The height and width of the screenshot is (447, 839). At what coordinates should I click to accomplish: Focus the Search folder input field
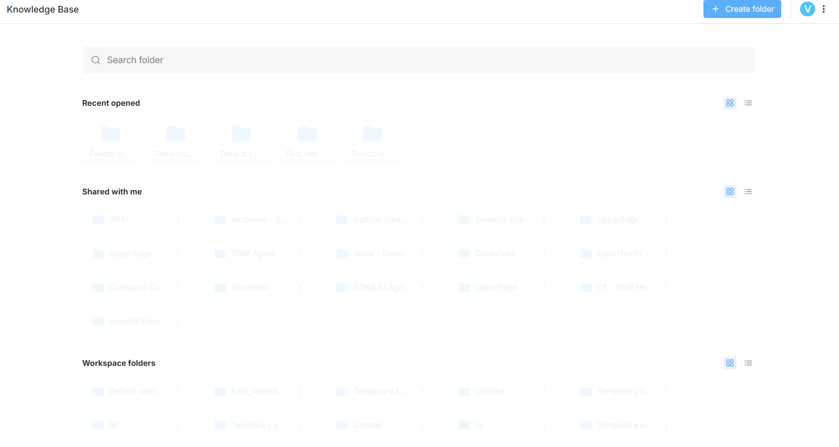pyautogui.click(x=418, y=60)
